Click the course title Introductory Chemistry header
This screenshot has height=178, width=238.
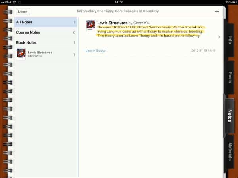pos(118,11)
